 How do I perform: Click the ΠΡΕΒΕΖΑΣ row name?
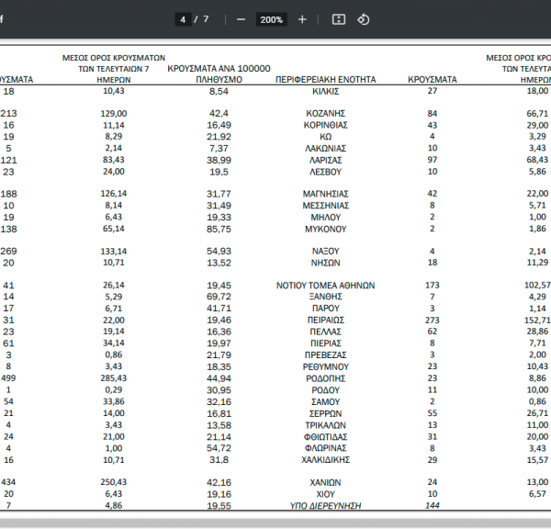tap(326, 355)
